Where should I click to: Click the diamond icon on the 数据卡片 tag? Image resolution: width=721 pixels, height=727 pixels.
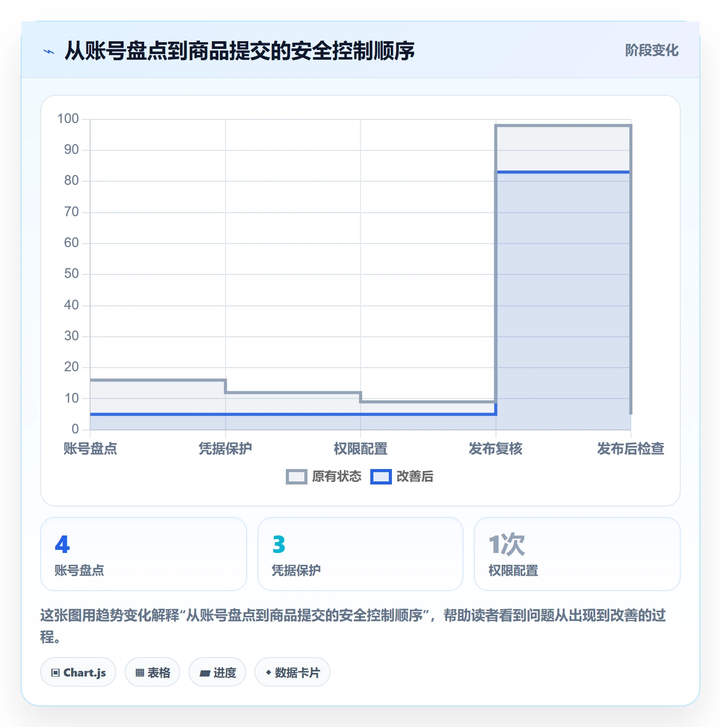point(268,672)
